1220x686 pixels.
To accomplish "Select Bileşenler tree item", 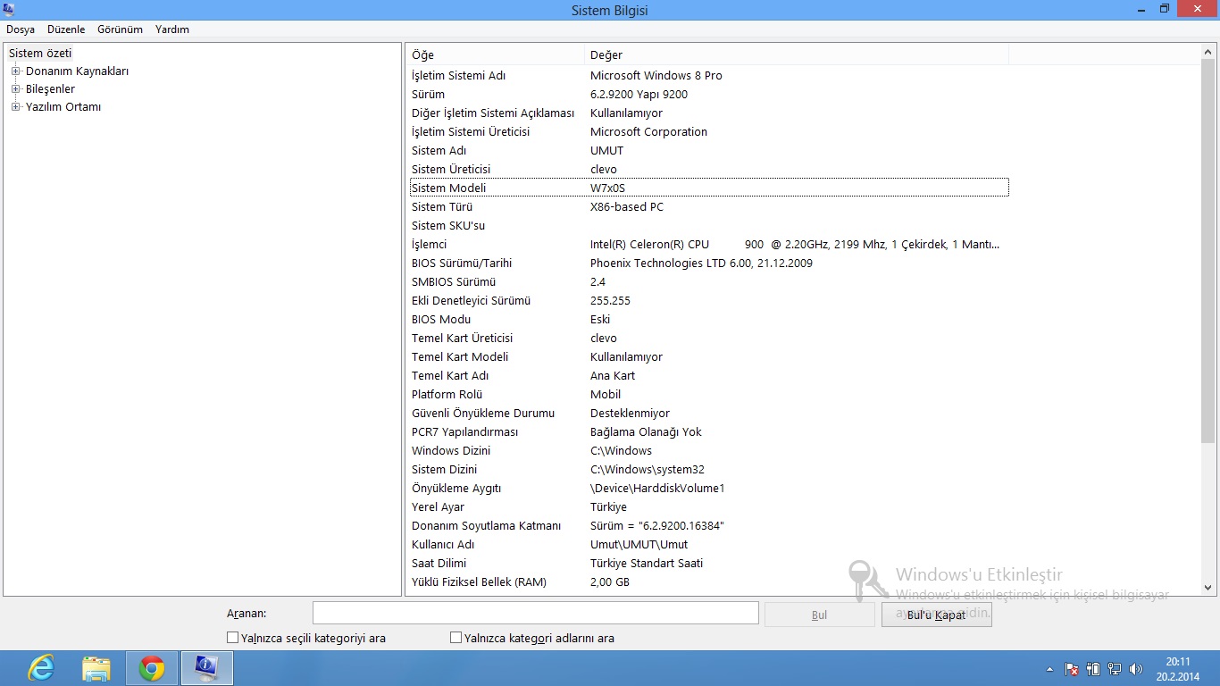I will (50, 89).
